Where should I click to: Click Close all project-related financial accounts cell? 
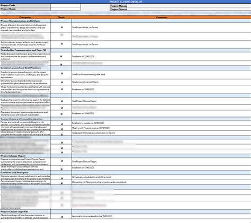tap(25, 133)
